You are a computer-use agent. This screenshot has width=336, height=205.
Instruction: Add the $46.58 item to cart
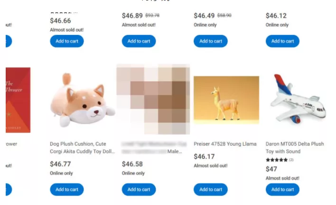(x=139, y=189)
